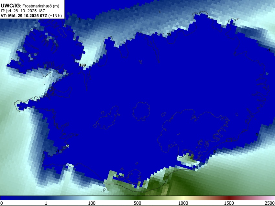Click the colour scale tick label 2500
Image resolution: width=275 pixels, height=206 pixels.
coord(270,203)
